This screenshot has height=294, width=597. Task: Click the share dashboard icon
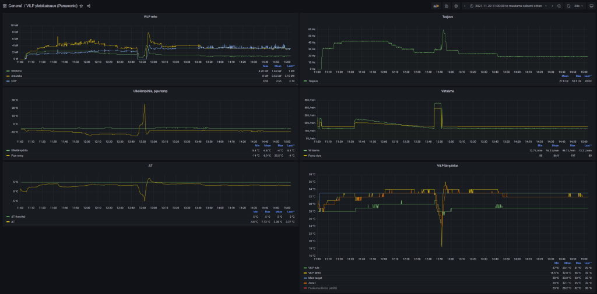[x=89, y=6]
